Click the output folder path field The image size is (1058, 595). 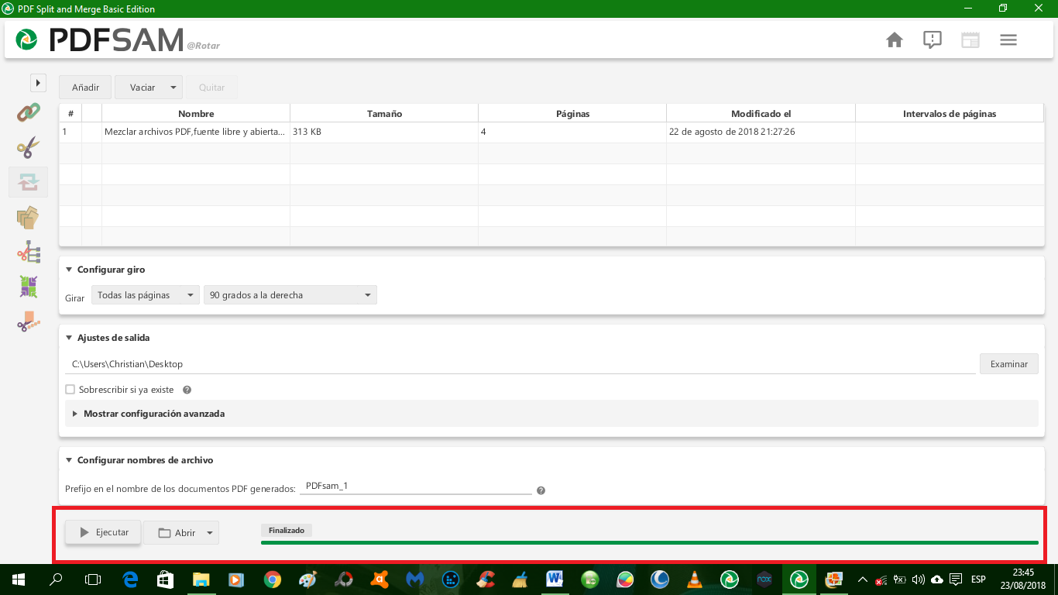(520, 363)
